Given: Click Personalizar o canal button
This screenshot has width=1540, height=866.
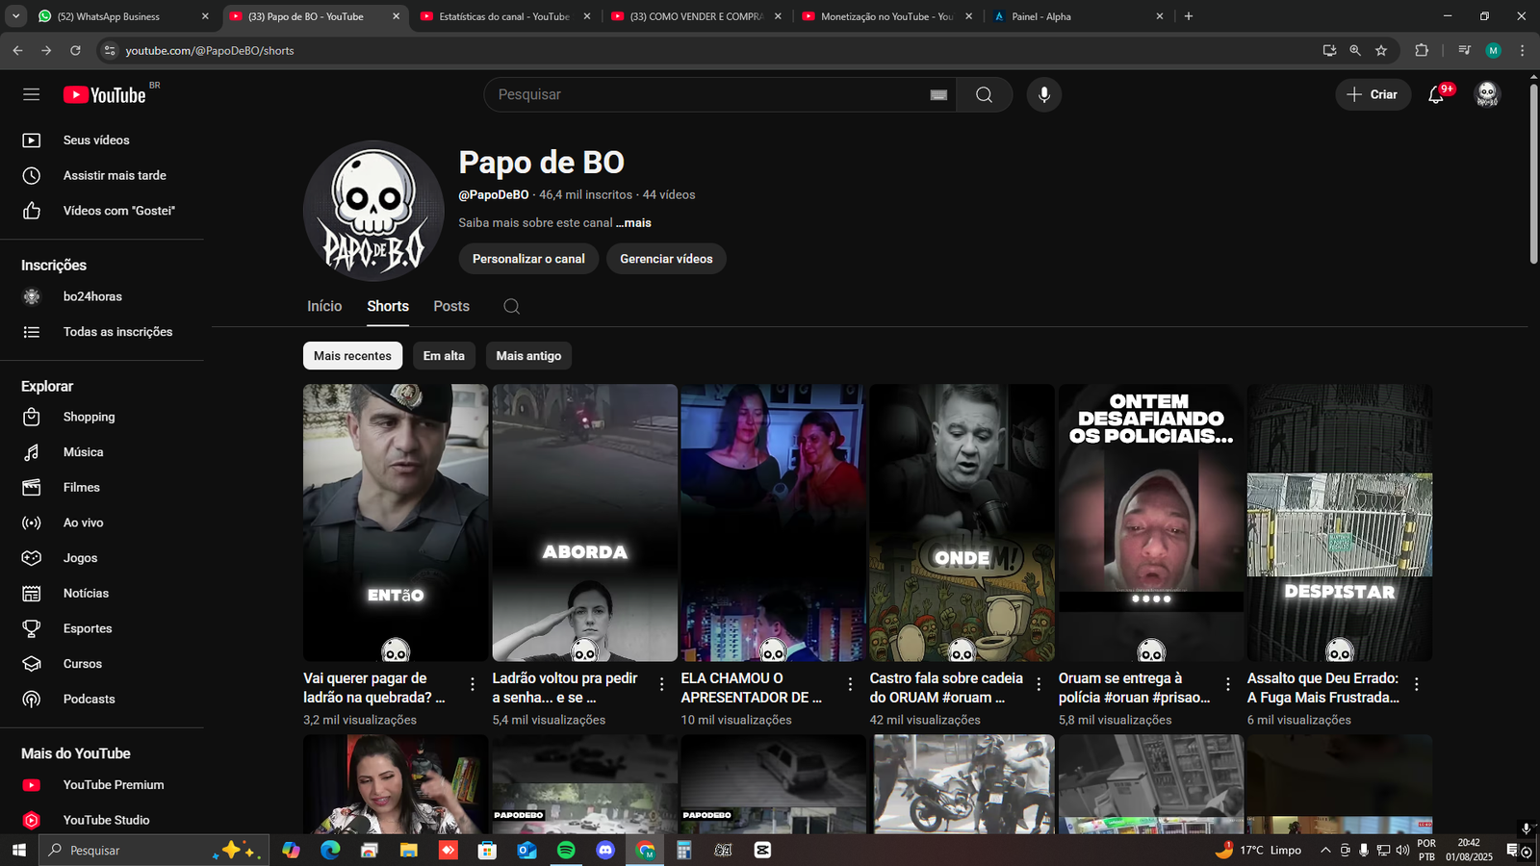Looking at the screenshot, I should (528, 259).
